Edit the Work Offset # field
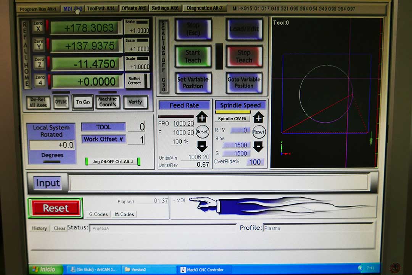412x275 pixels. point(136,140)
